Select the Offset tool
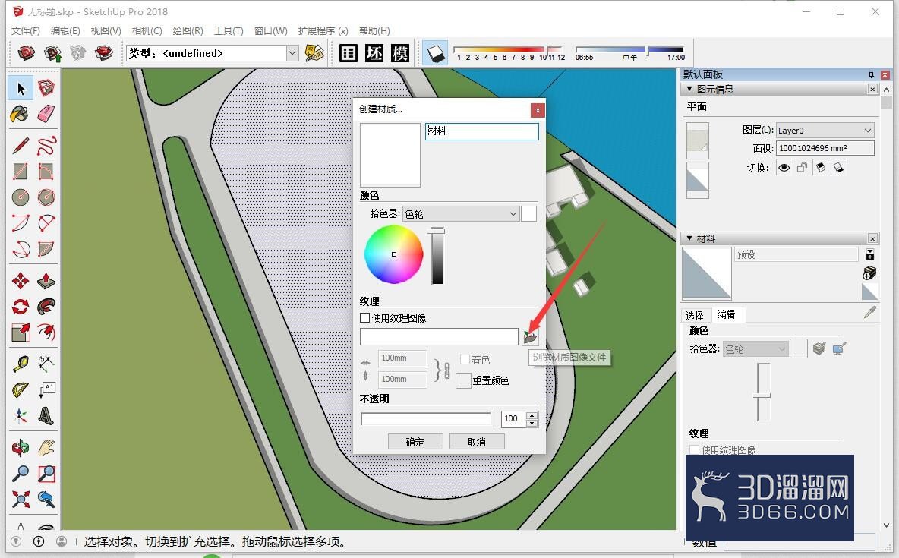The width and height of the screenshot is (899, 558). [x=46, y=333]
